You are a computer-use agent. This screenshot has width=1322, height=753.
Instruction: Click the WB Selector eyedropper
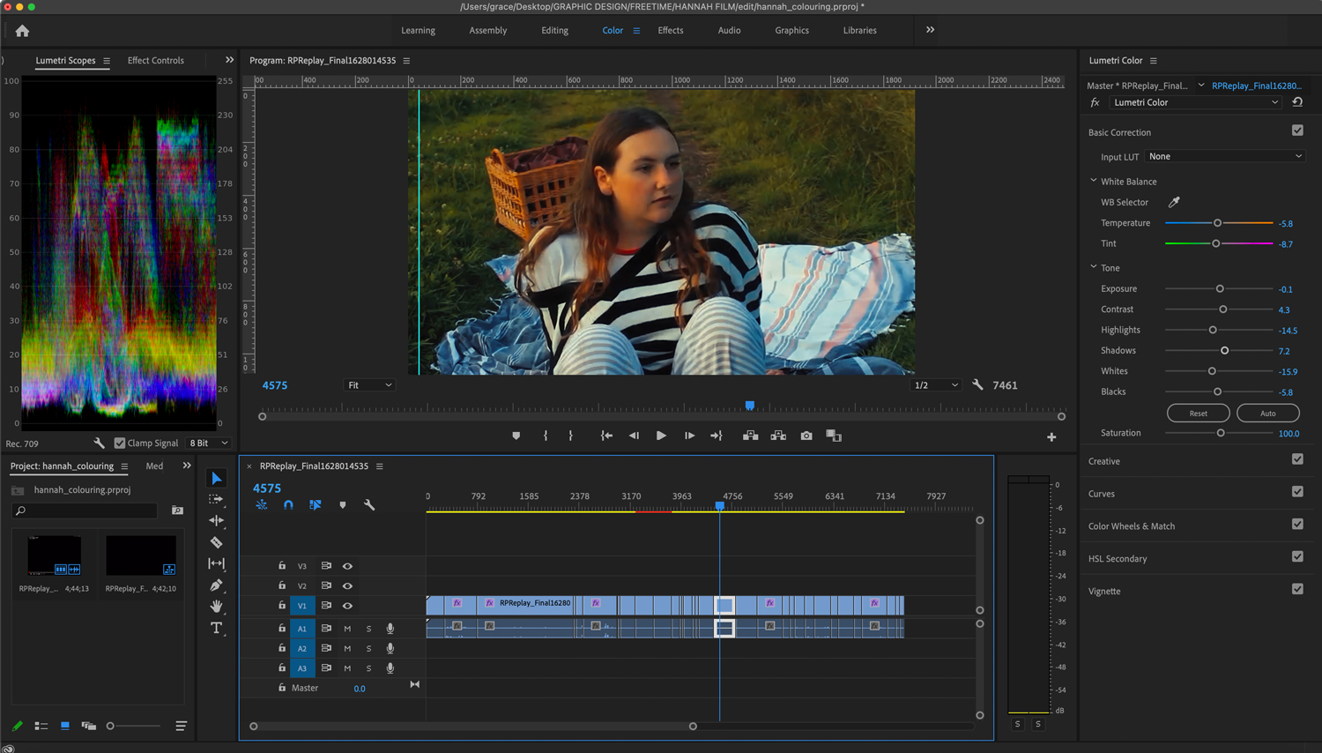click(x=1176, y=202)
